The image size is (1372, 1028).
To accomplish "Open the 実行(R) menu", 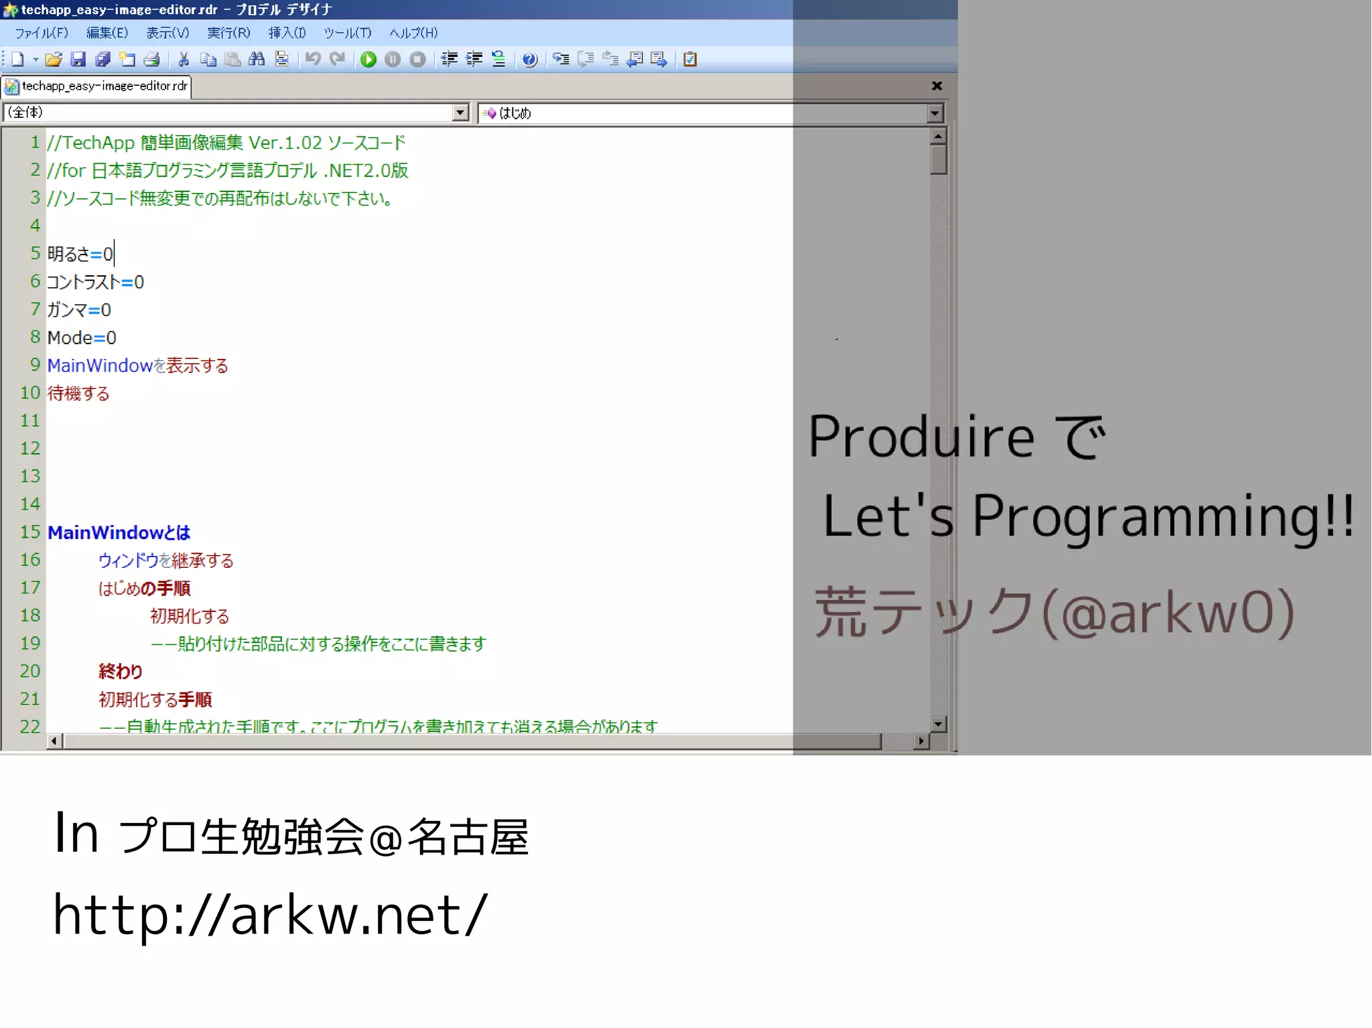I will pyautogui.click(x=228, y=33).
